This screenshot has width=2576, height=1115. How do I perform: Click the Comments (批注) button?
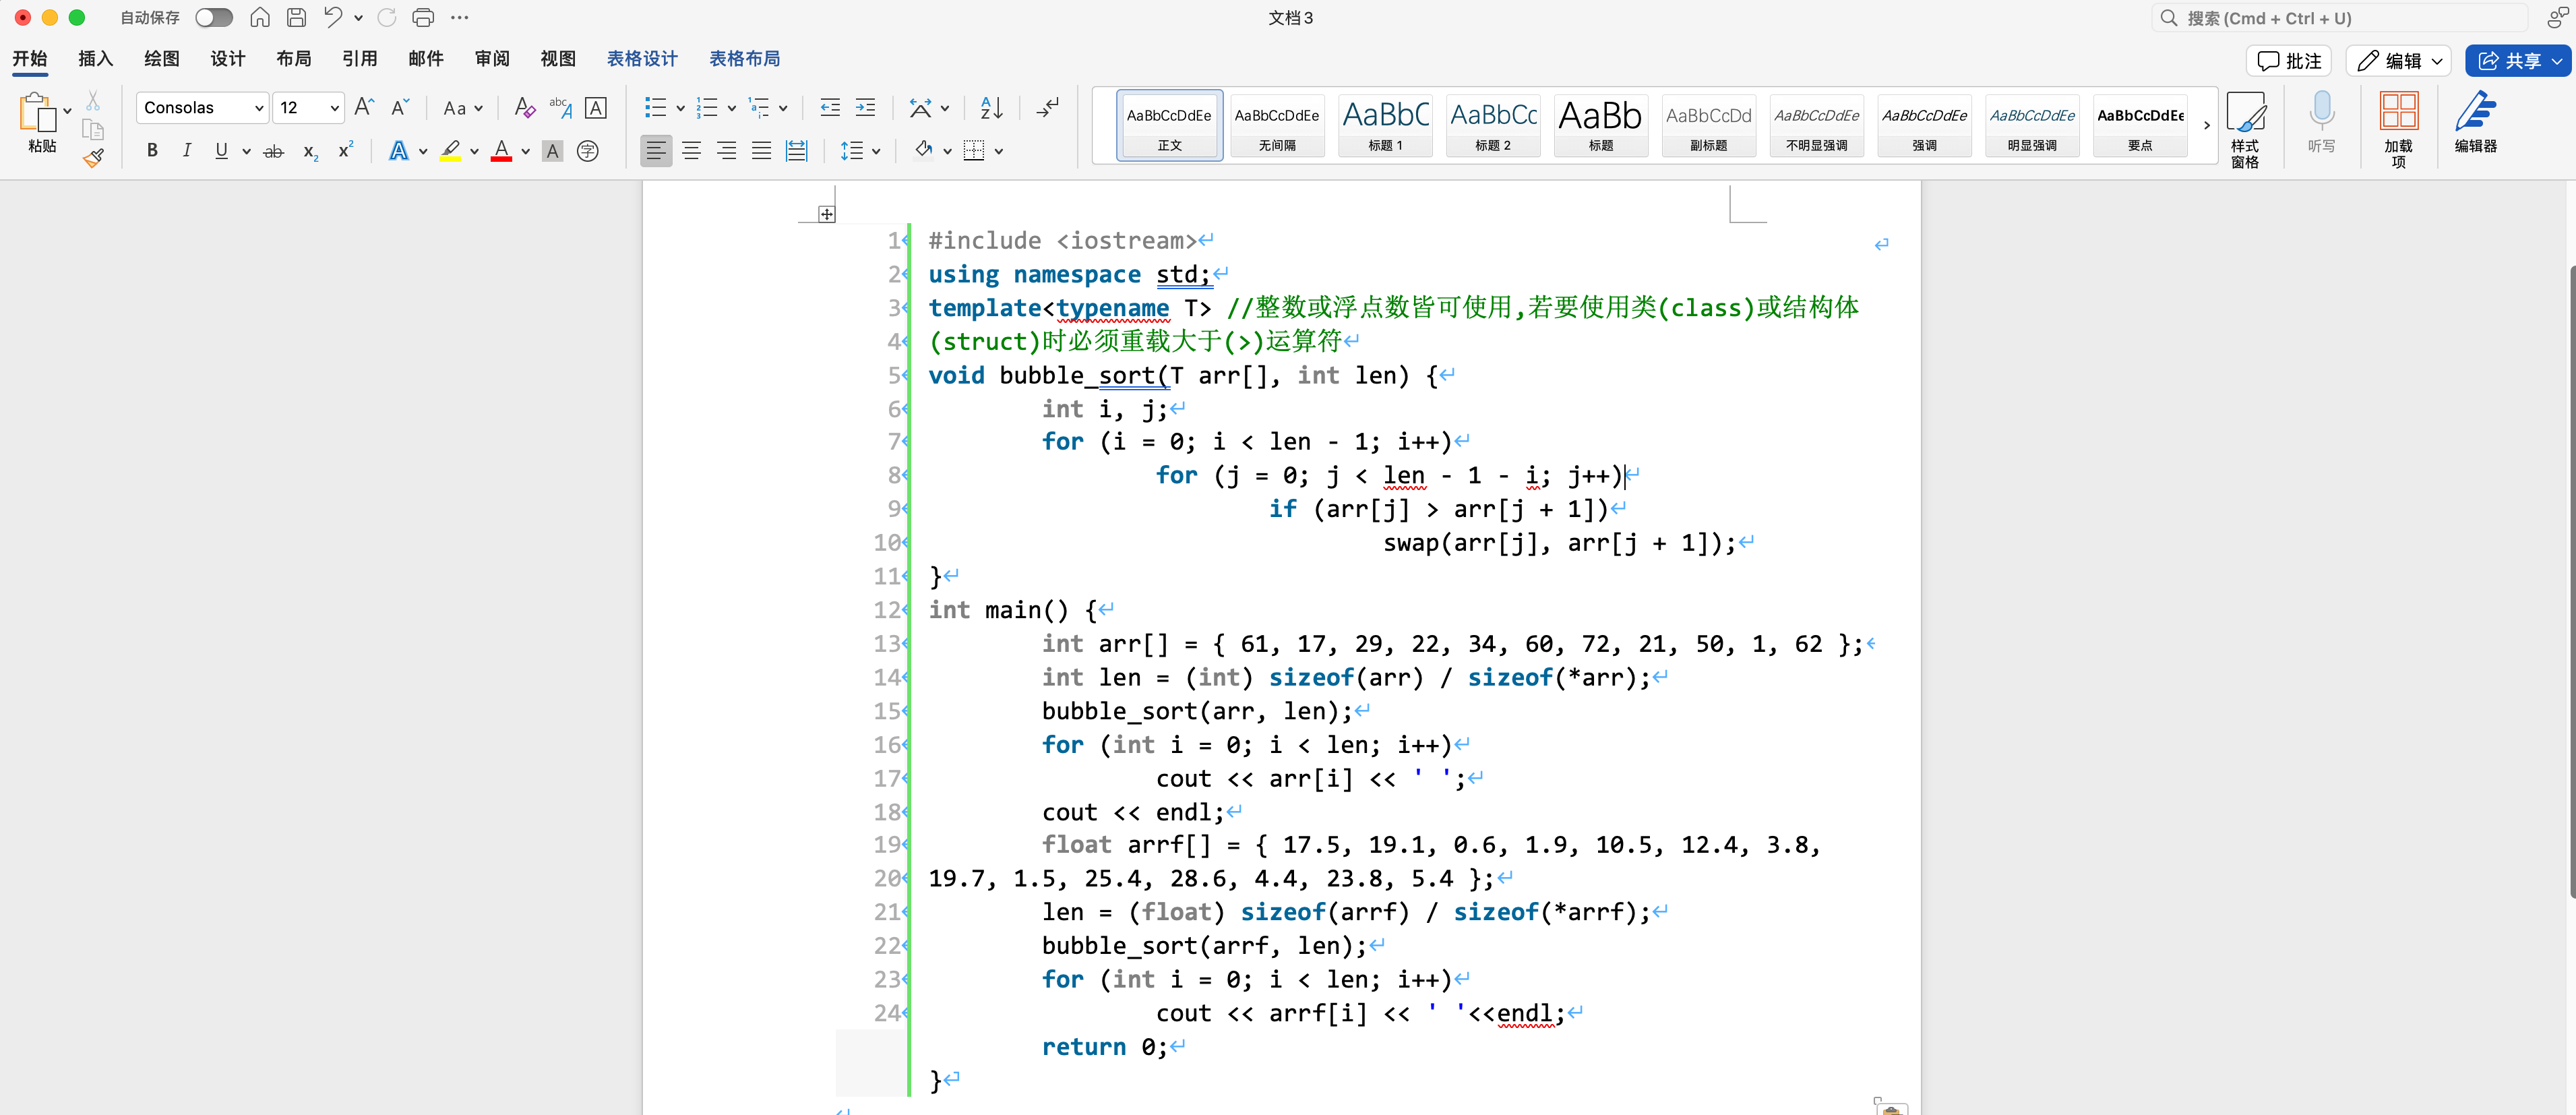pyautogui.click(x=2289, y=61)
